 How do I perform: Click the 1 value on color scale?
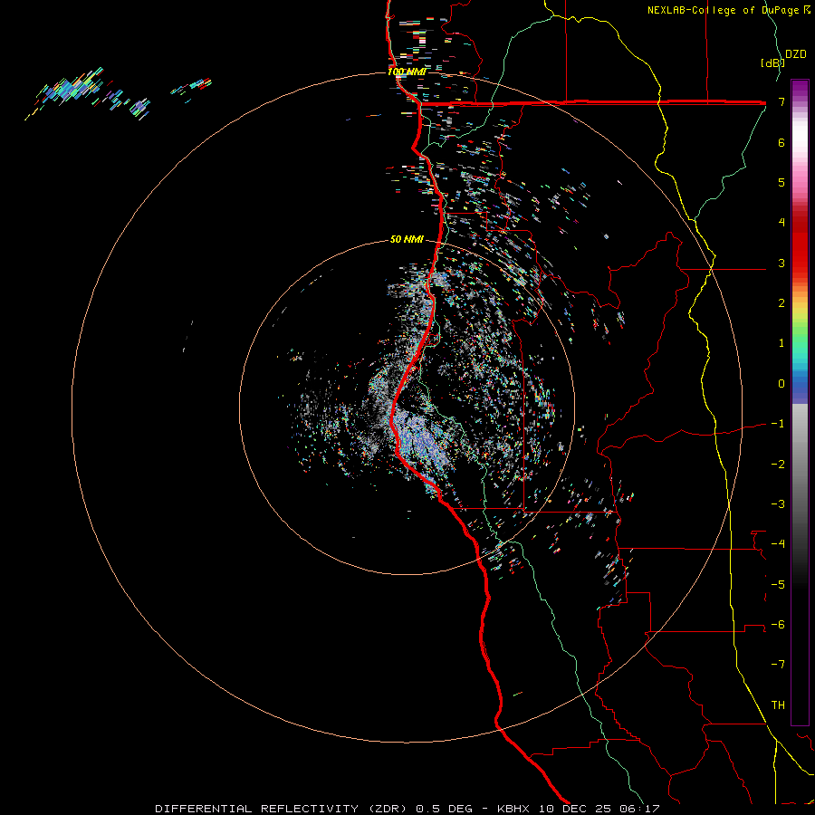(x=781, y=343)
